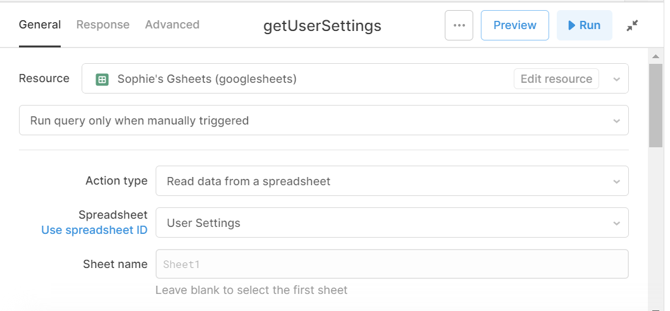Image resolution: width=670 pixels, height=311 pixels.
Task: Open the three-dots more options menu
Action: [459, 25]
